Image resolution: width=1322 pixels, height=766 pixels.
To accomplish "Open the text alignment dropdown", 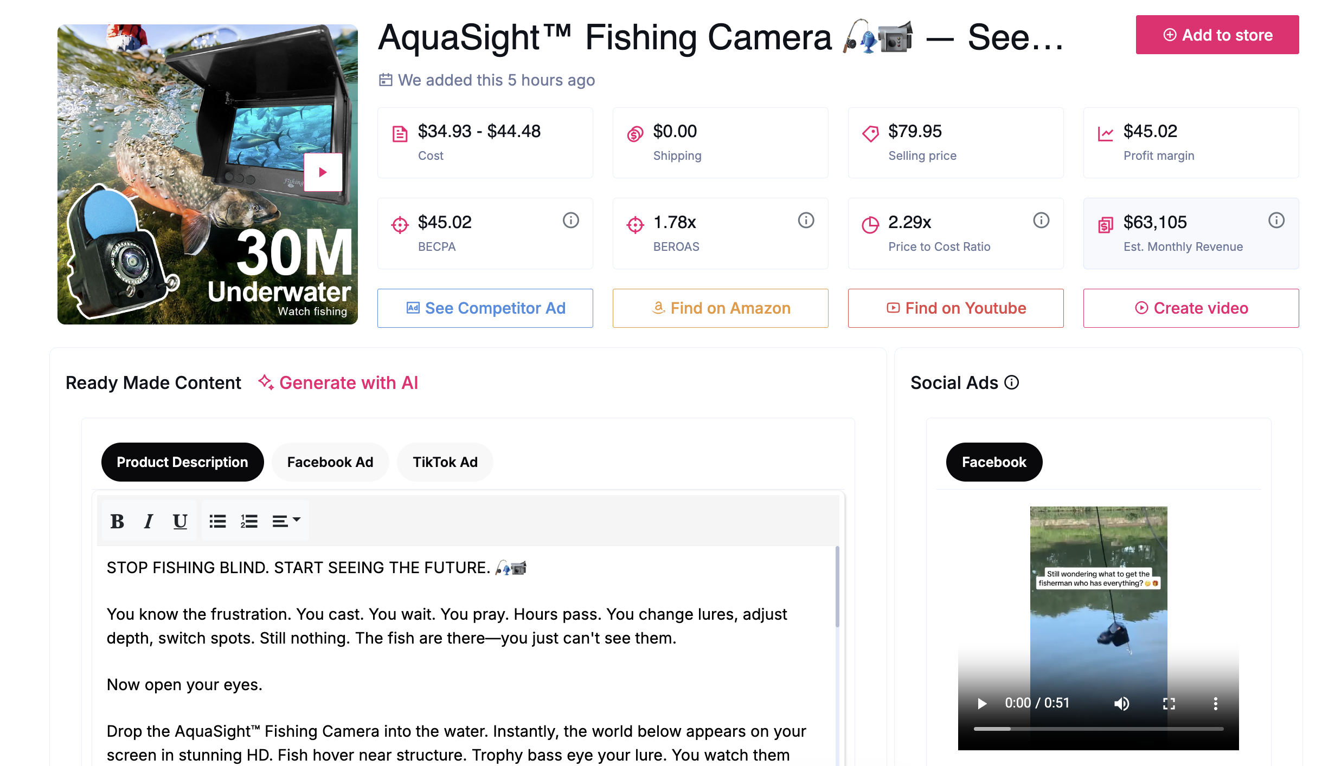I will point(286,521).
